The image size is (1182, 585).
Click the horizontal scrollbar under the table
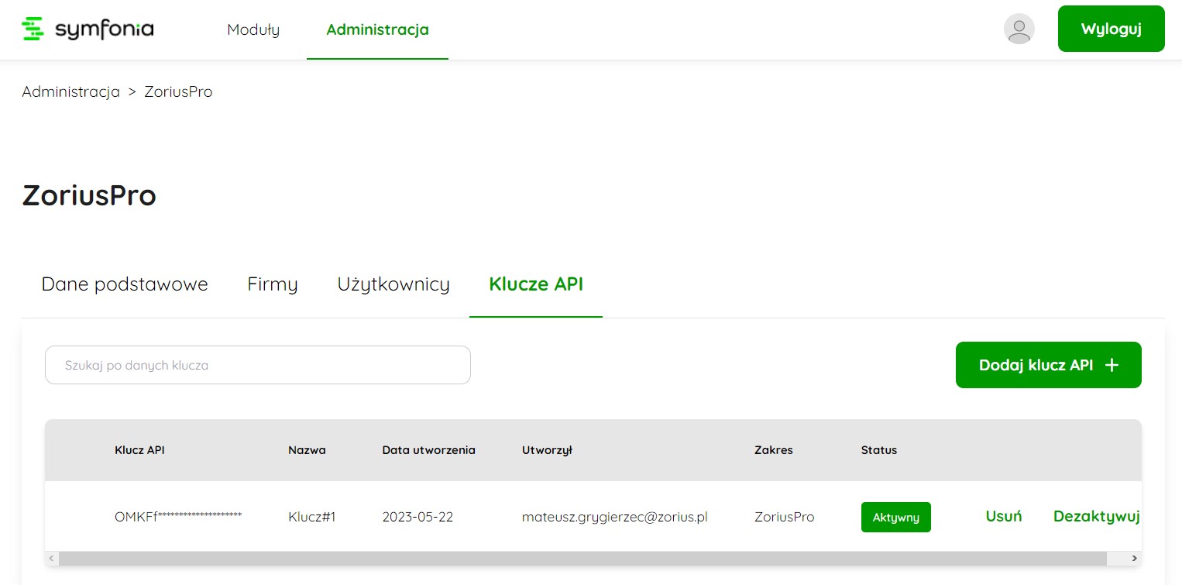point(581,558)
